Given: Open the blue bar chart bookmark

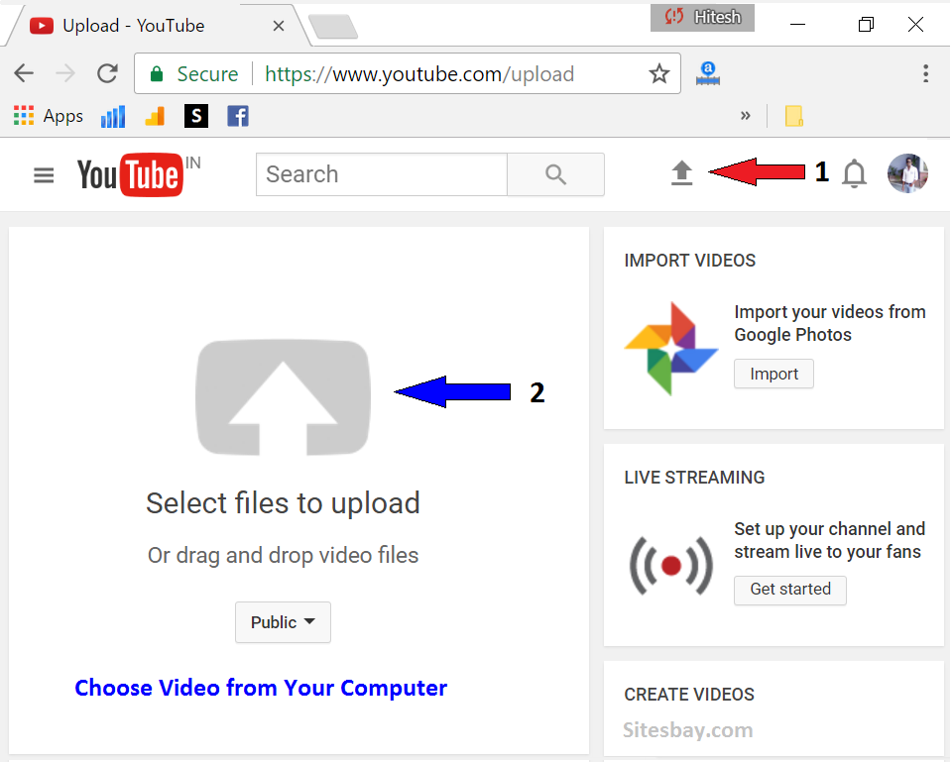Looking at the screenshot, I should [x=113, y=116].
